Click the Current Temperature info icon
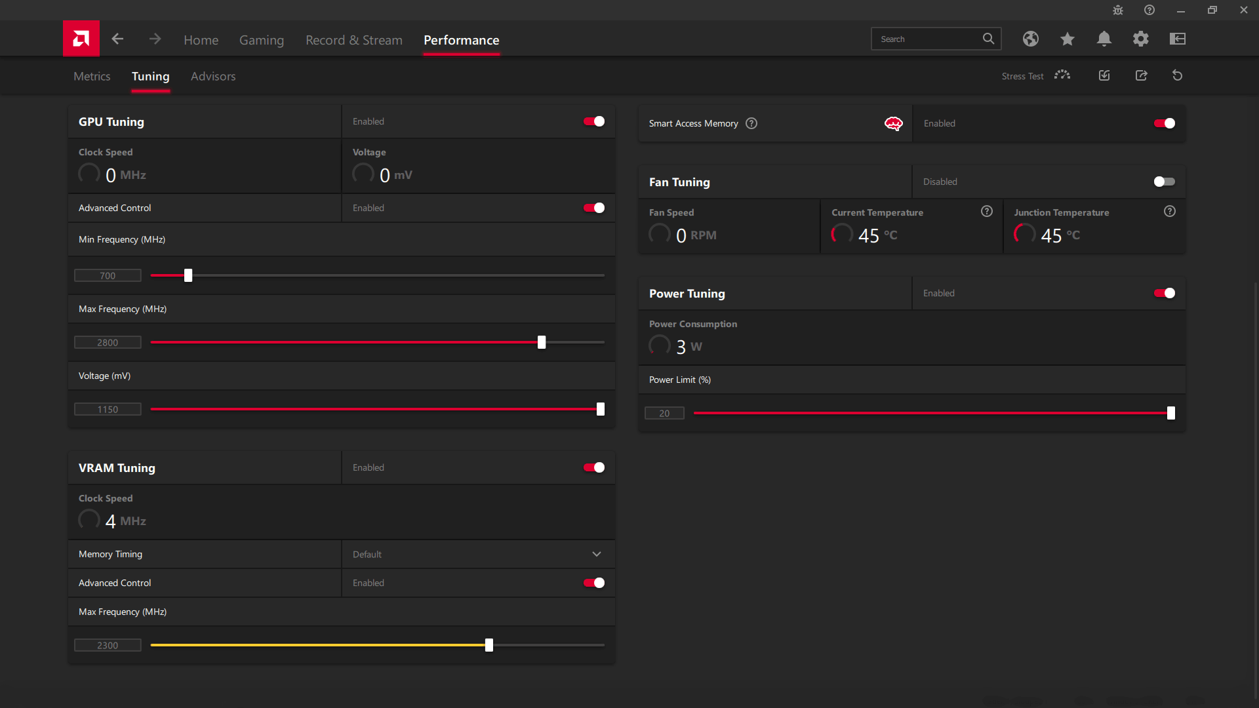Image resolution: width=1259 pixels, height=708 pixels. (x=986, y=212)
